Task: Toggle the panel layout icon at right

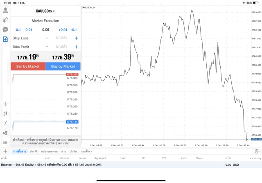Action: [257, 151]
